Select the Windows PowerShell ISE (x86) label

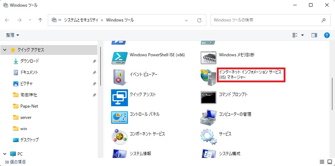[x=157, y=55]
